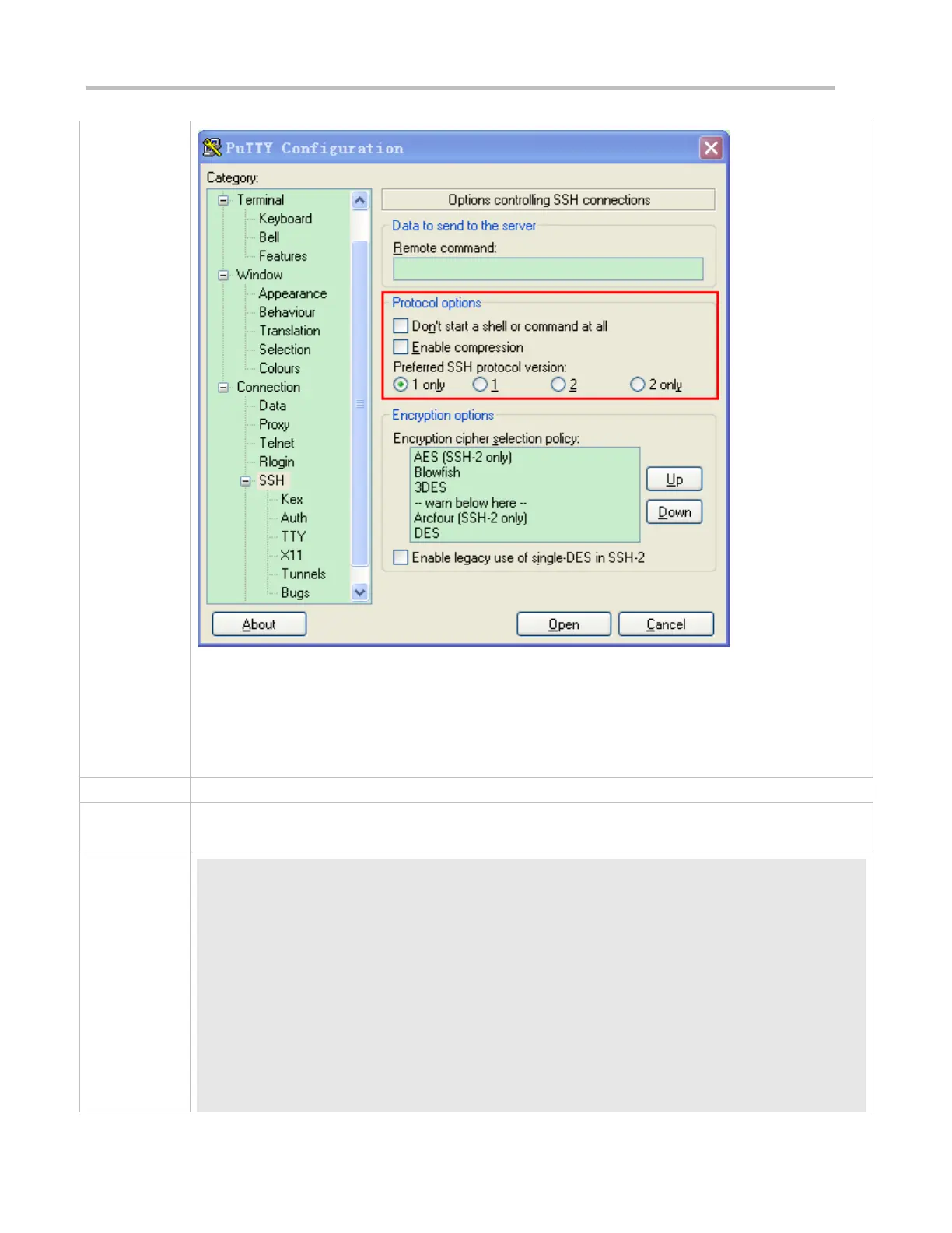The image size is (952, 1233).
Task: Collapse the Window category node
Action: [x=223, y=275]
